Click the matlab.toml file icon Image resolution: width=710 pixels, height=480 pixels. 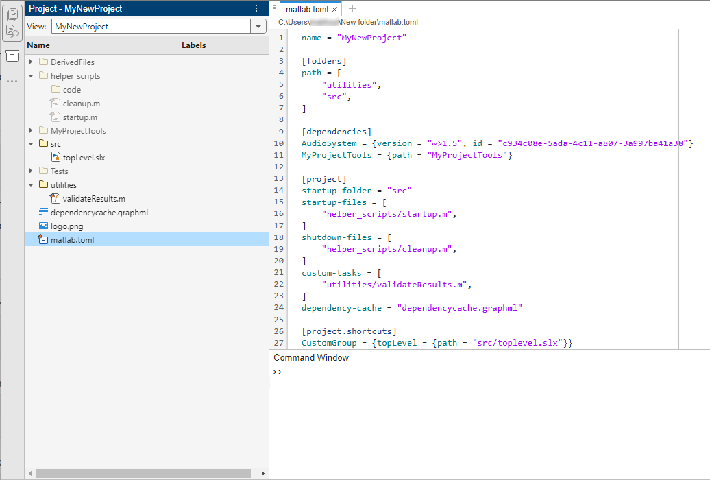point(43,239)
